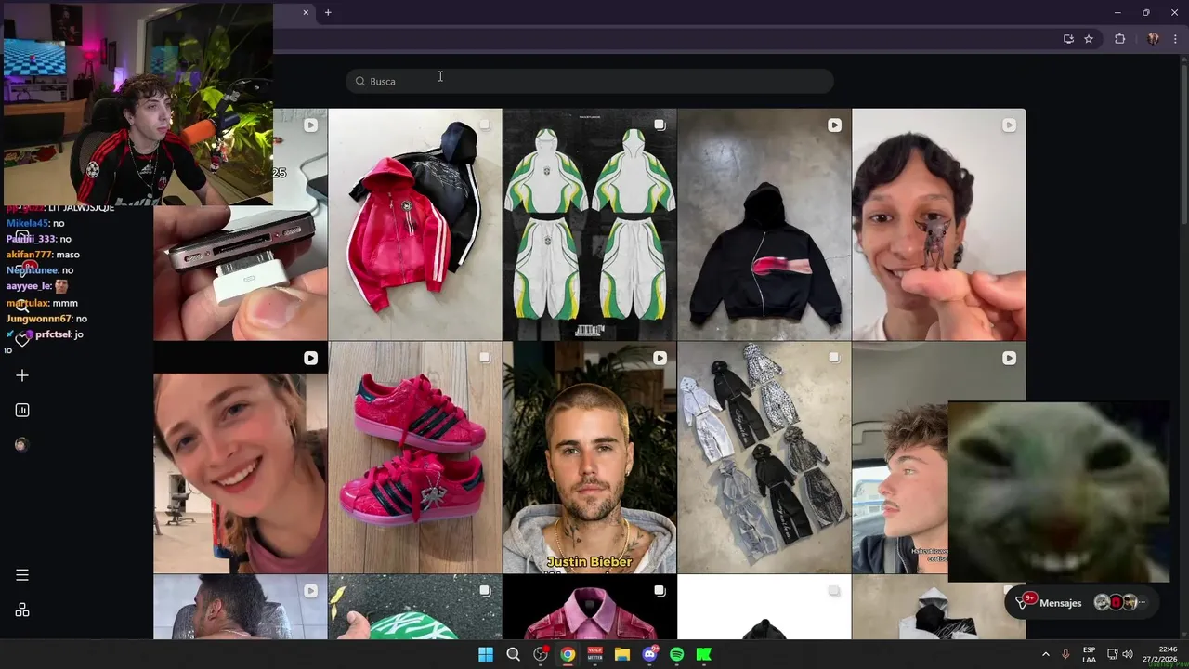The width and height of the screenshot is (1189, 669).
Task: Open reel of smiling woman in gym
Action: (x=241, y=457)
